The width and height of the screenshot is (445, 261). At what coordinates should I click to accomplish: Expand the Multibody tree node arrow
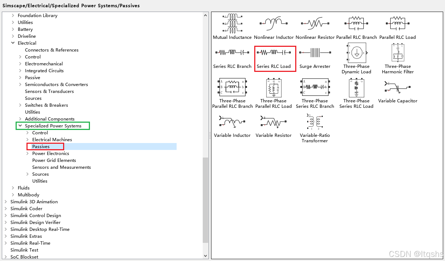point(13,195)
